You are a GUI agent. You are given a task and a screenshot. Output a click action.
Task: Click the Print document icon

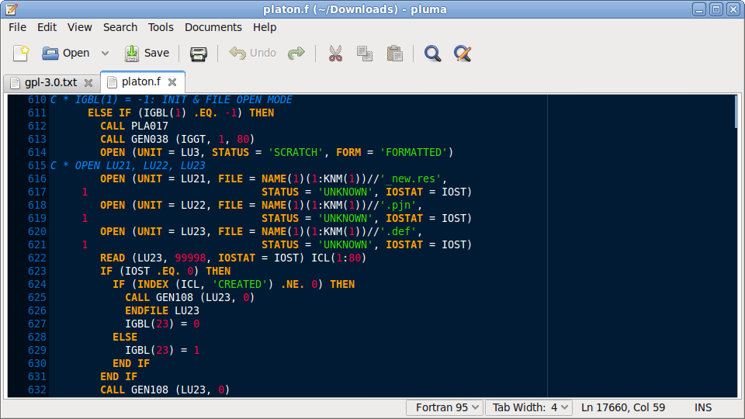pyautogui.click(x=199, y=54)
